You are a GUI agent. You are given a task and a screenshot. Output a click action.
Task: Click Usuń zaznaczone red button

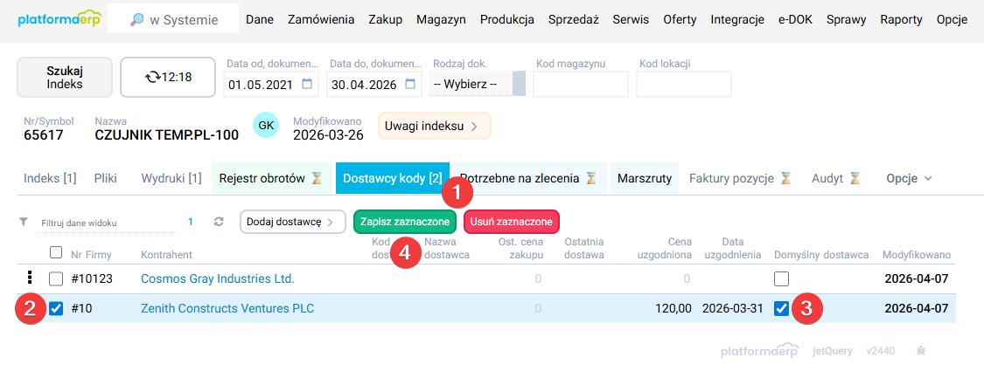(x=512, y=221)
